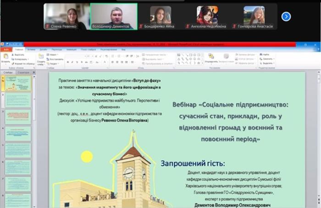
Task: Open the File (Файл) menu button
Action: (x=6, y=49)
